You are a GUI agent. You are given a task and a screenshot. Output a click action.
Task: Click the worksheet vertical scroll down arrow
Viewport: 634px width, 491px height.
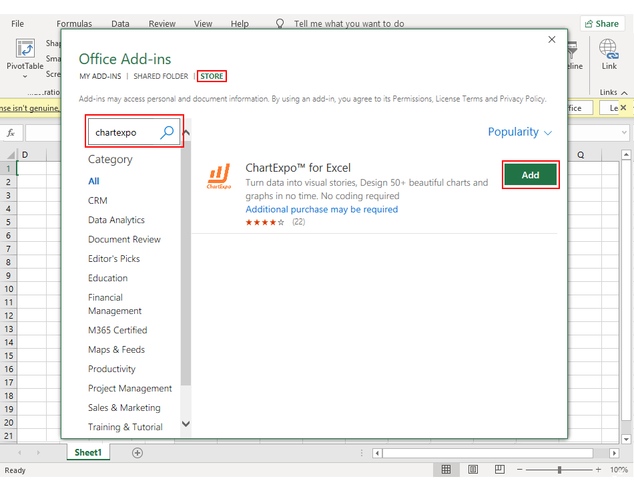tap(626, 439)
